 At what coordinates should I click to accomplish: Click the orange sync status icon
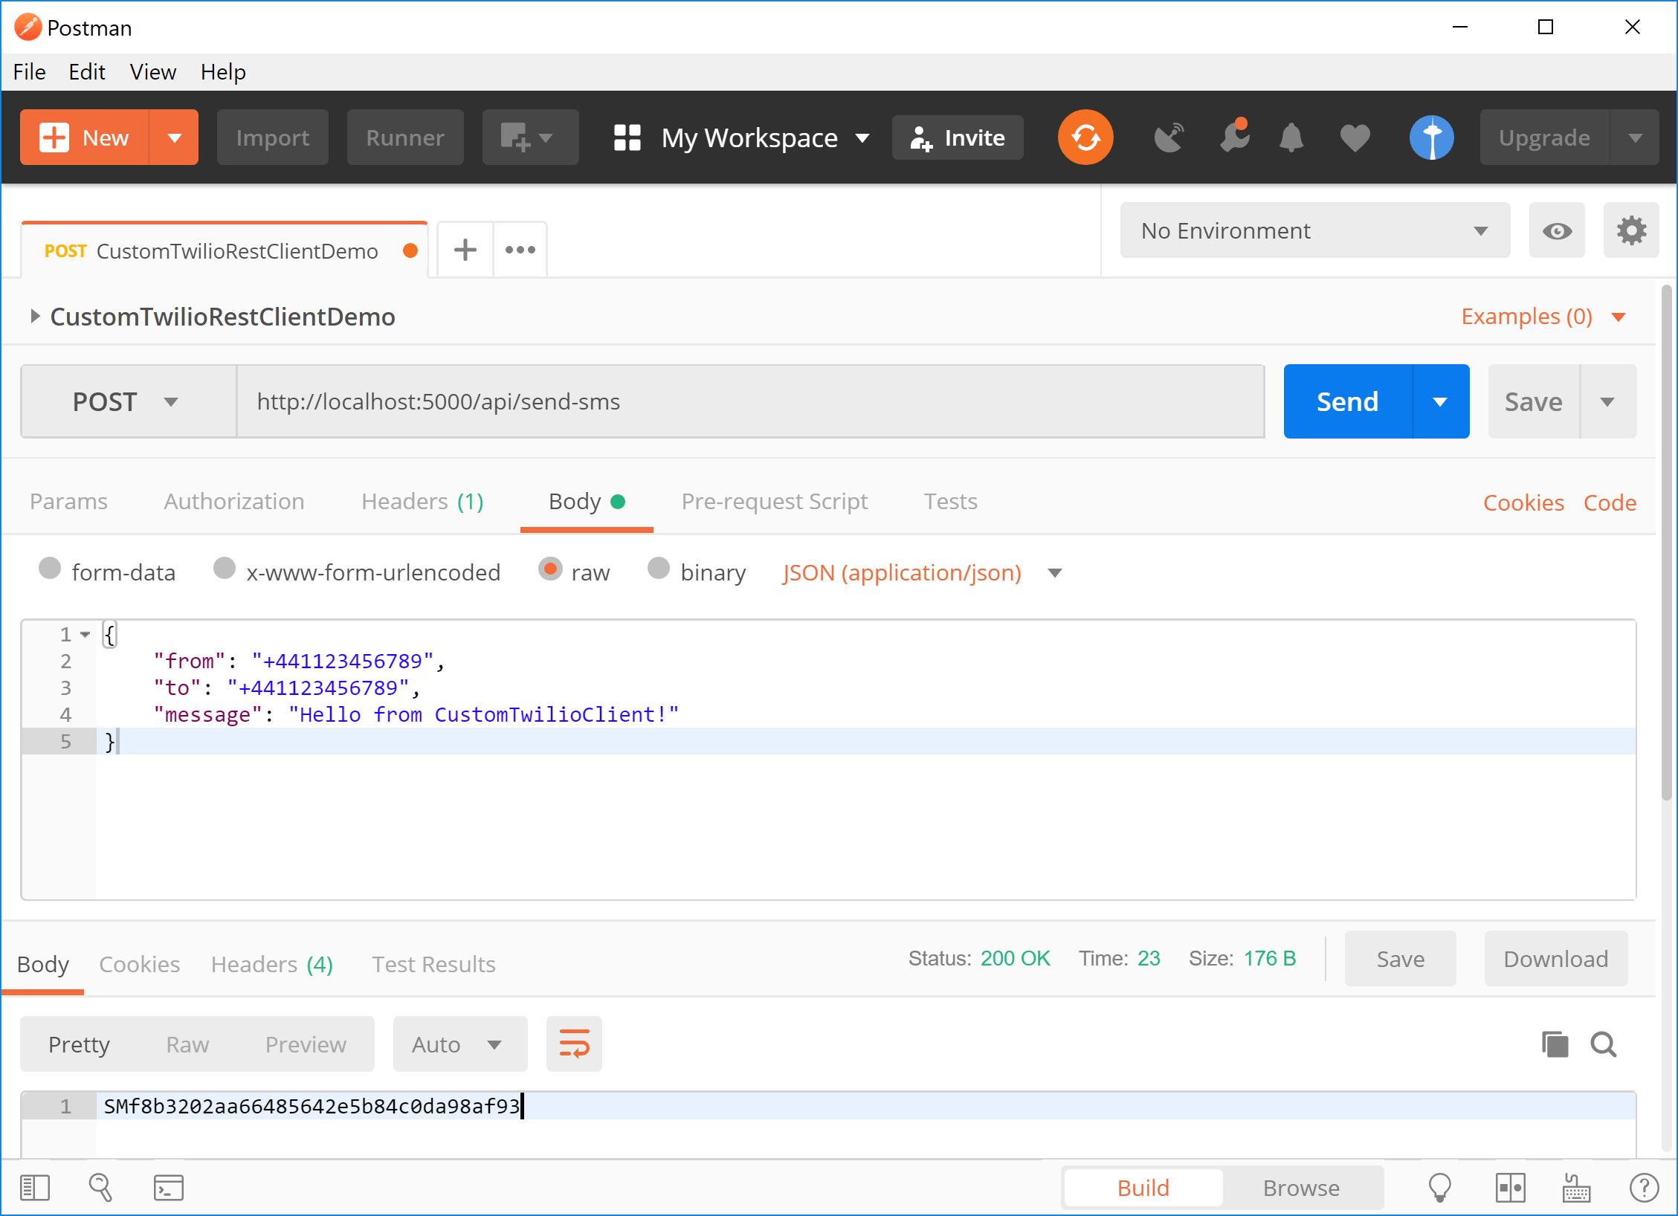pyautogui.click(x=1085, y=138)
